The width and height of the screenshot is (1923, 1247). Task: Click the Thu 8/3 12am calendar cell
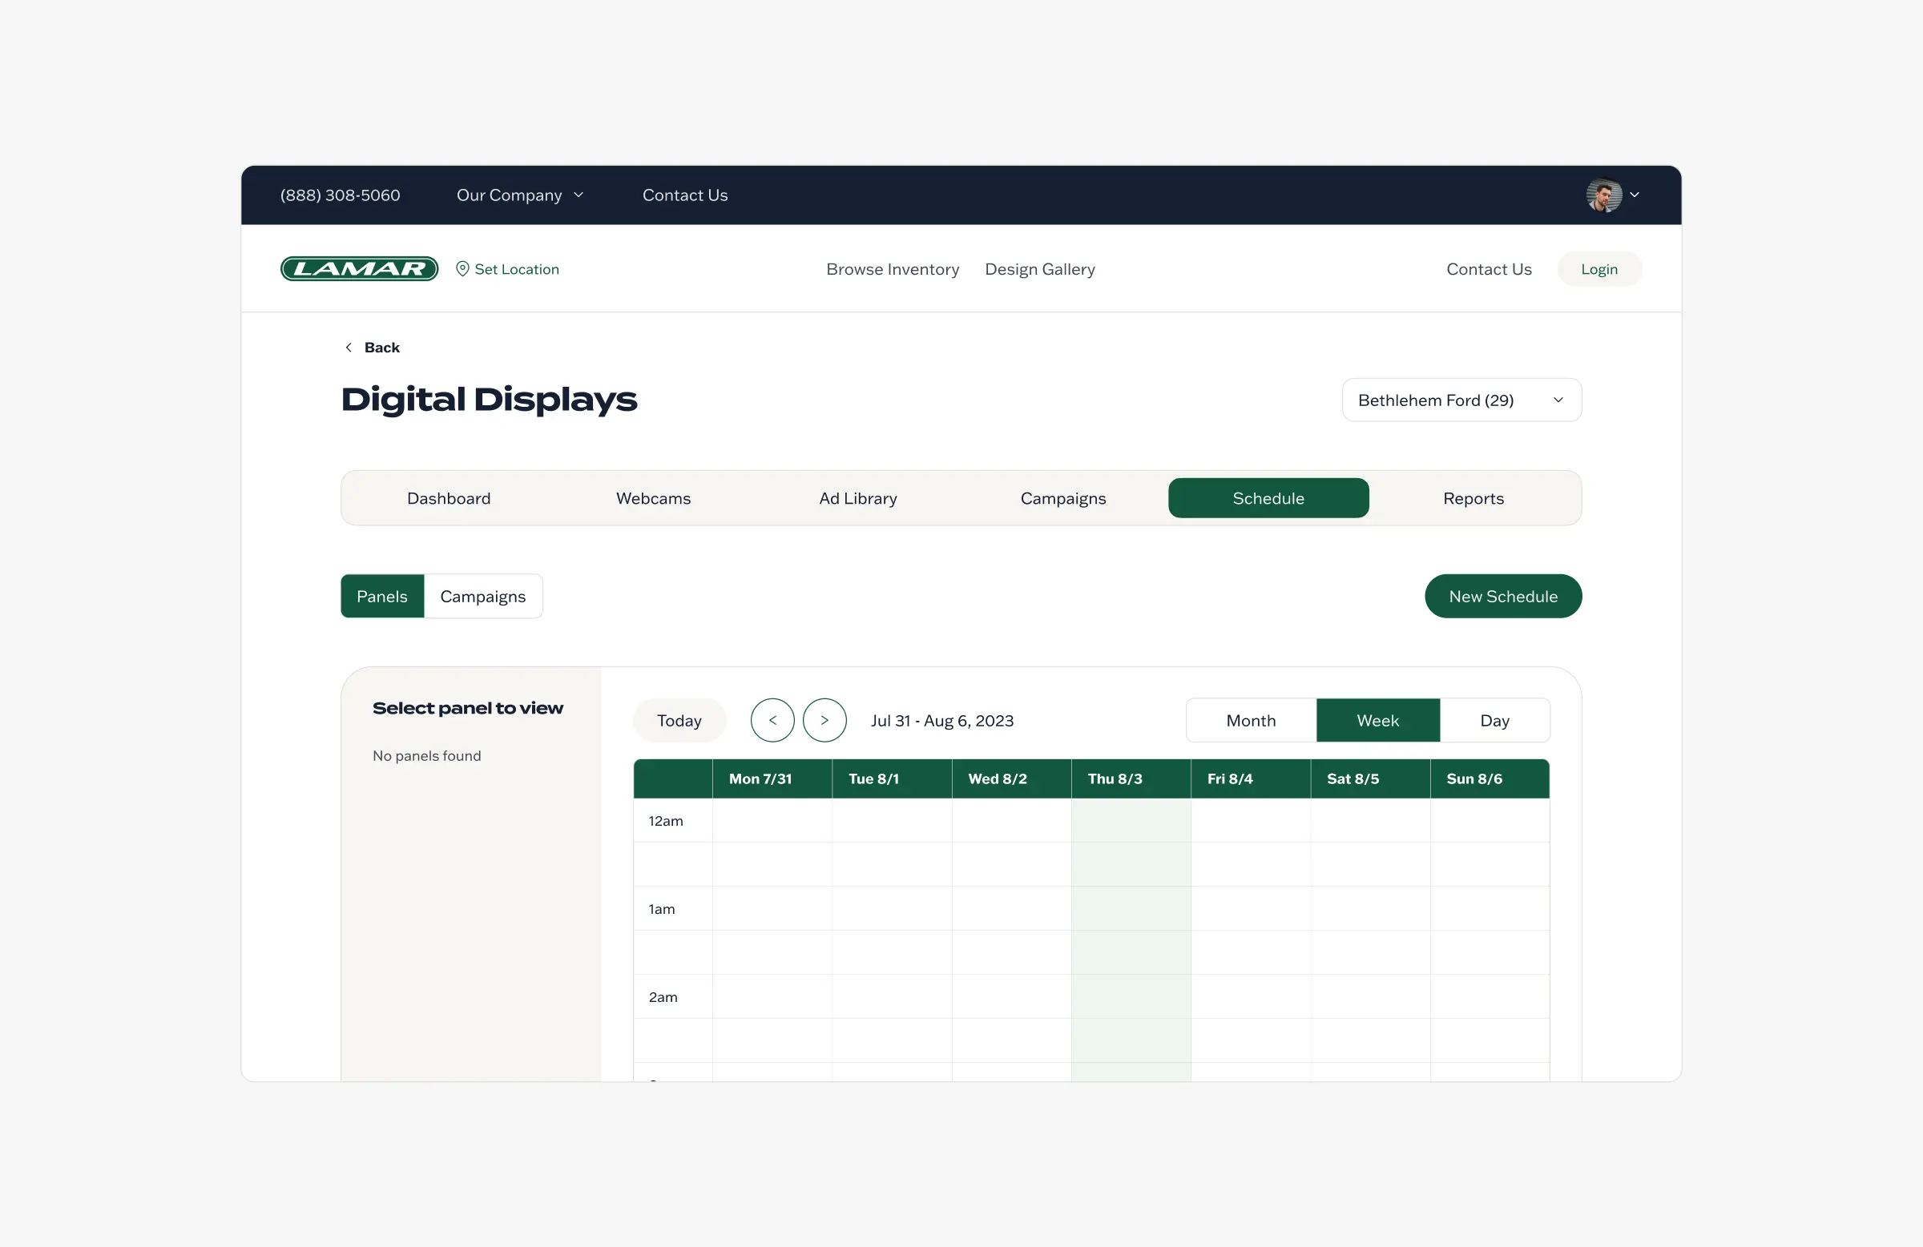(1131, 822)
